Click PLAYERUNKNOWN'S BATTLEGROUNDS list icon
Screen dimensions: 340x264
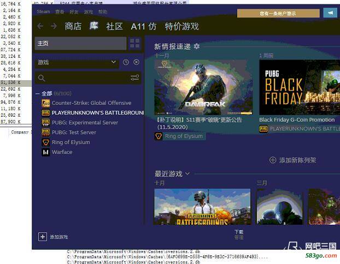tap(45, 113)
